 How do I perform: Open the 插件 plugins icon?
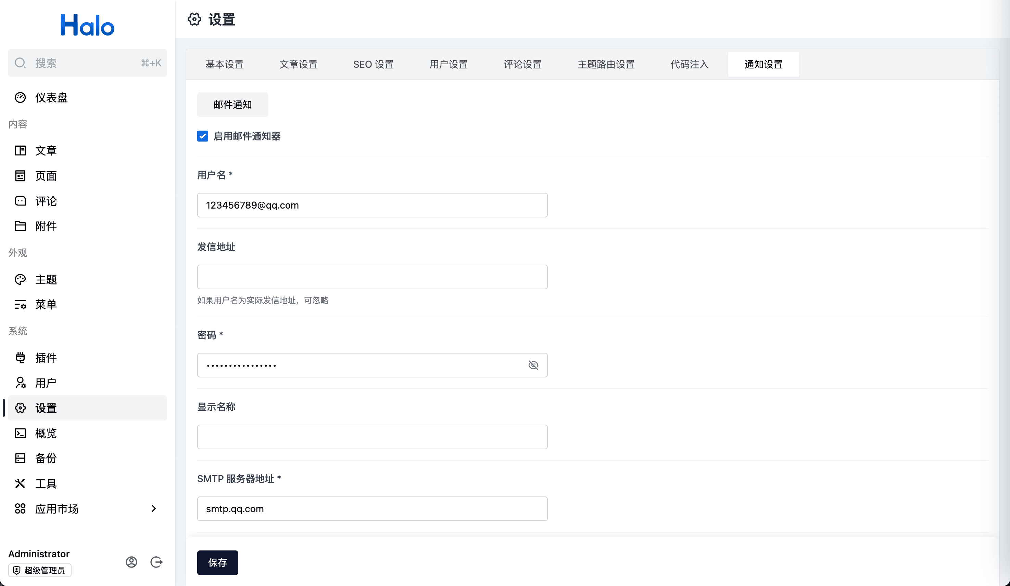(20, 357)
